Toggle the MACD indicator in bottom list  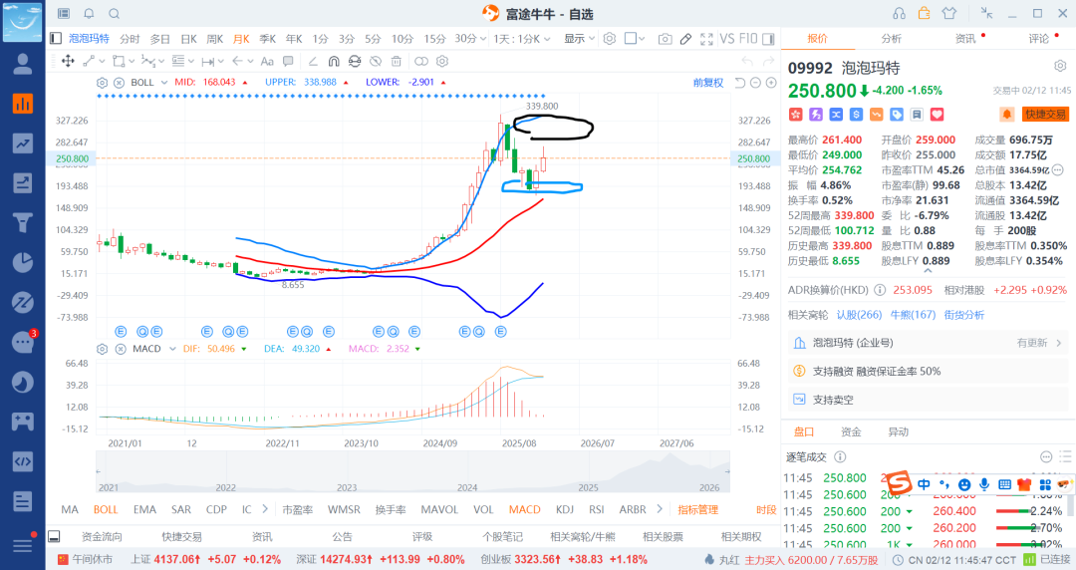pos(524,509)
